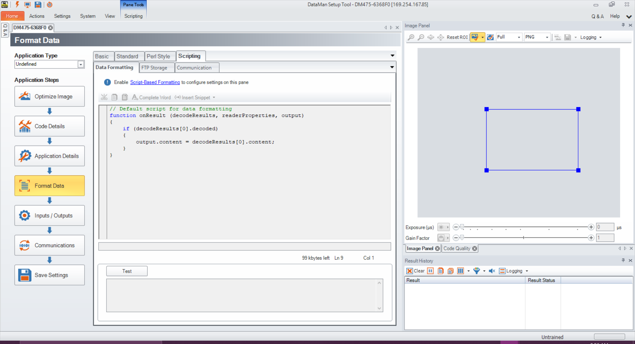Click the Save Settings step
635x344 pixels.
pos(50,275)
